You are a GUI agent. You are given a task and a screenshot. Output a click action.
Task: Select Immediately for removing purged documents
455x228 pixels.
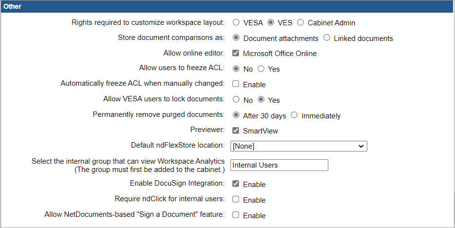pos(294,116)
